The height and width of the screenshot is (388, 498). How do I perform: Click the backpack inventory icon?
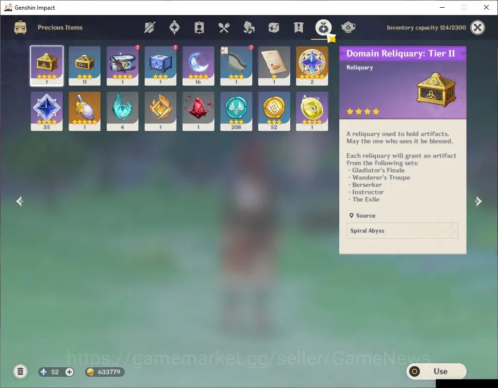[20, 28]
